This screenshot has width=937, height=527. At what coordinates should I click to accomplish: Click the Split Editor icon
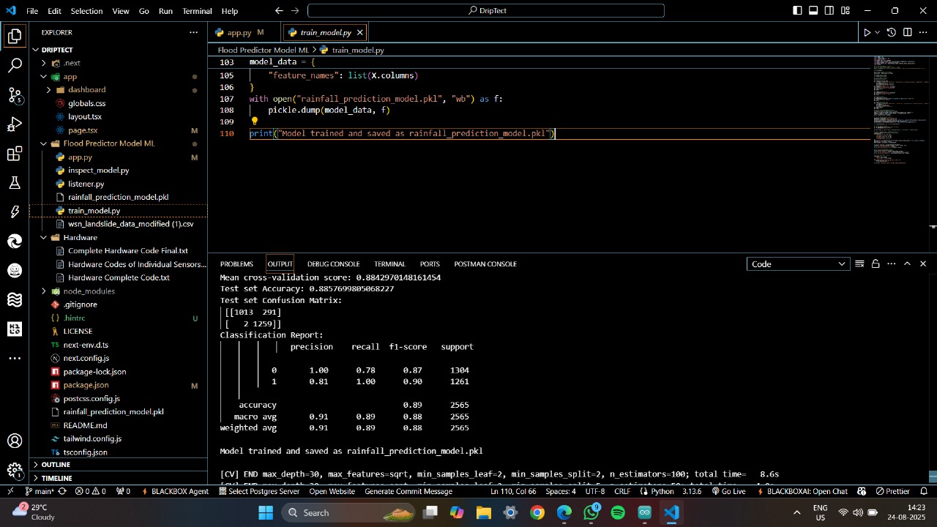coord(908,32)
